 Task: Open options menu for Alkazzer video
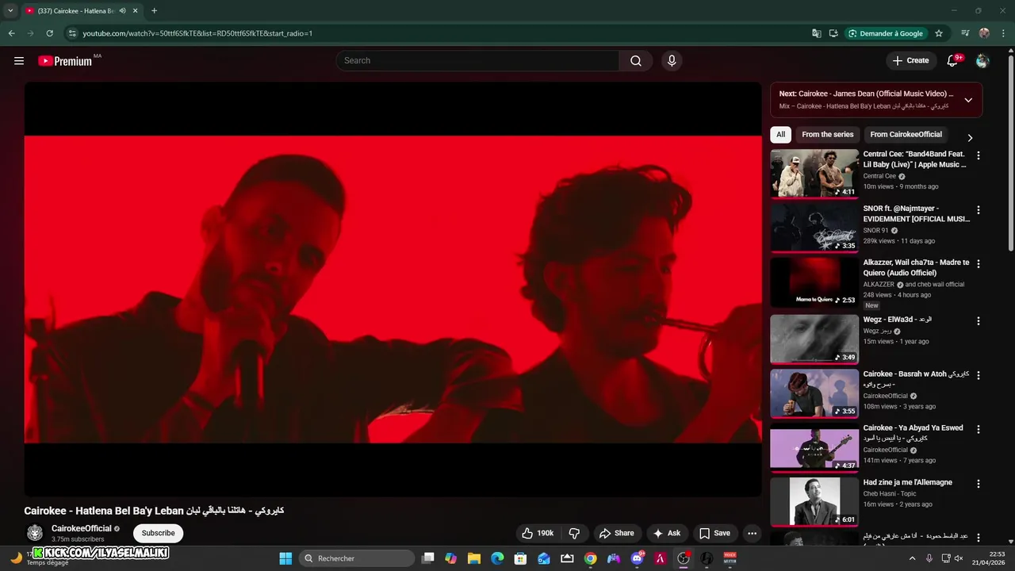pos(978,264)
